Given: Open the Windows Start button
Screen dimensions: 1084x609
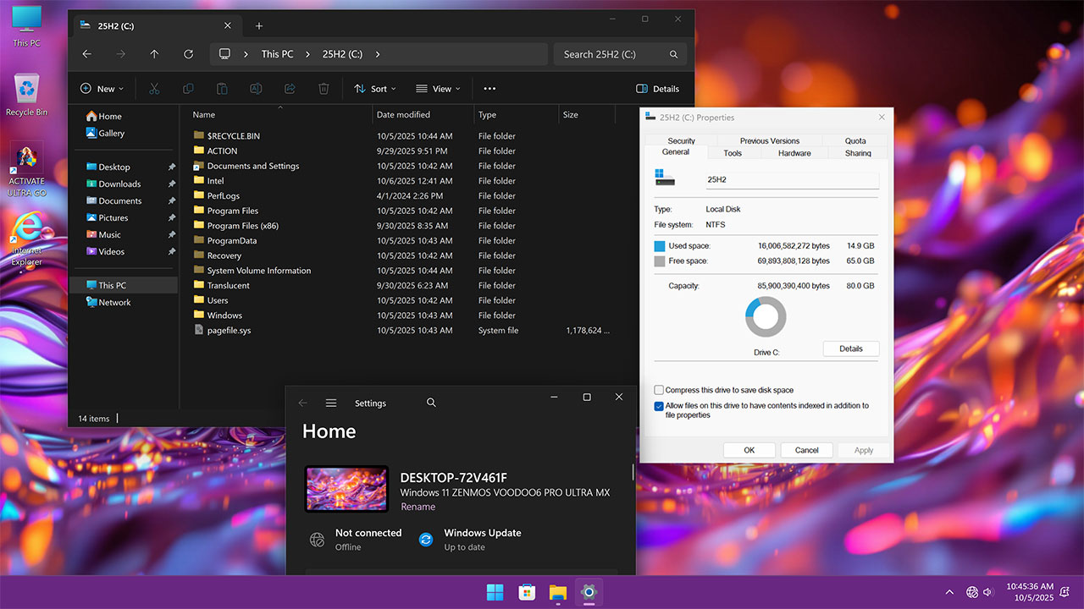Looking at the screenshot, I should coord(495,592).
